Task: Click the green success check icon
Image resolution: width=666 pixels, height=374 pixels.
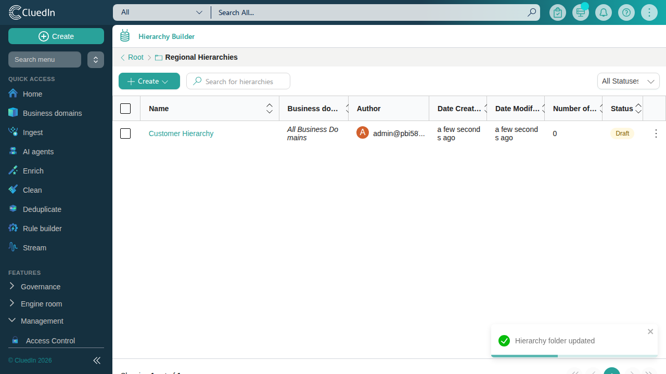Action: pyautogui.click(x=504, y=341)
